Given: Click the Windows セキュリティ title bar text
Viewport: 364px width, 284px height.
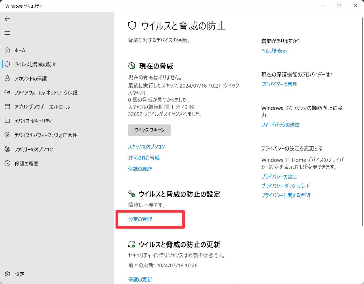Looking at the screenshot, I should 24,6.
